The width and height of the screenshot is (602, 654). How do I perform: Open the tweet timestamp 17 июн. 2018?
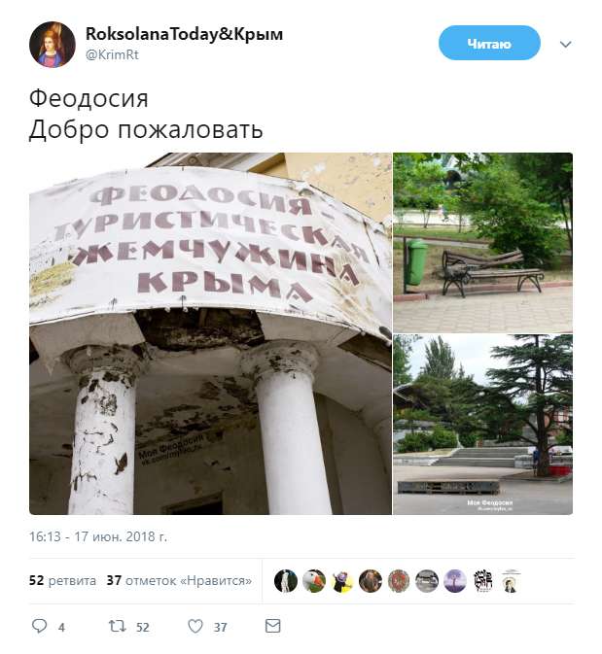click(x=97, y=536)
